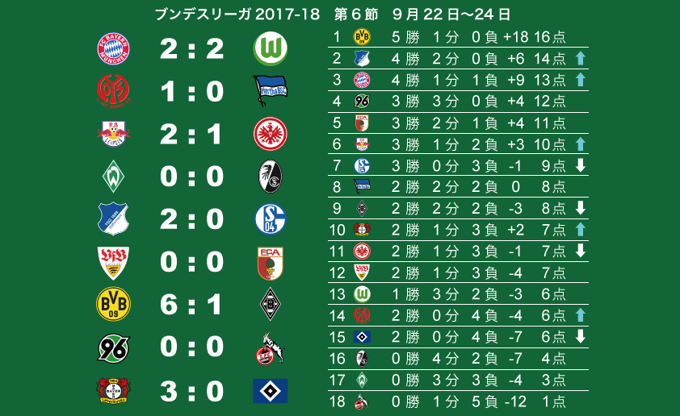The width and height of the screenshot is (680, 416).
Task: Click the 6 : 1 Dortmund score
Action: (x=191, y=305)
